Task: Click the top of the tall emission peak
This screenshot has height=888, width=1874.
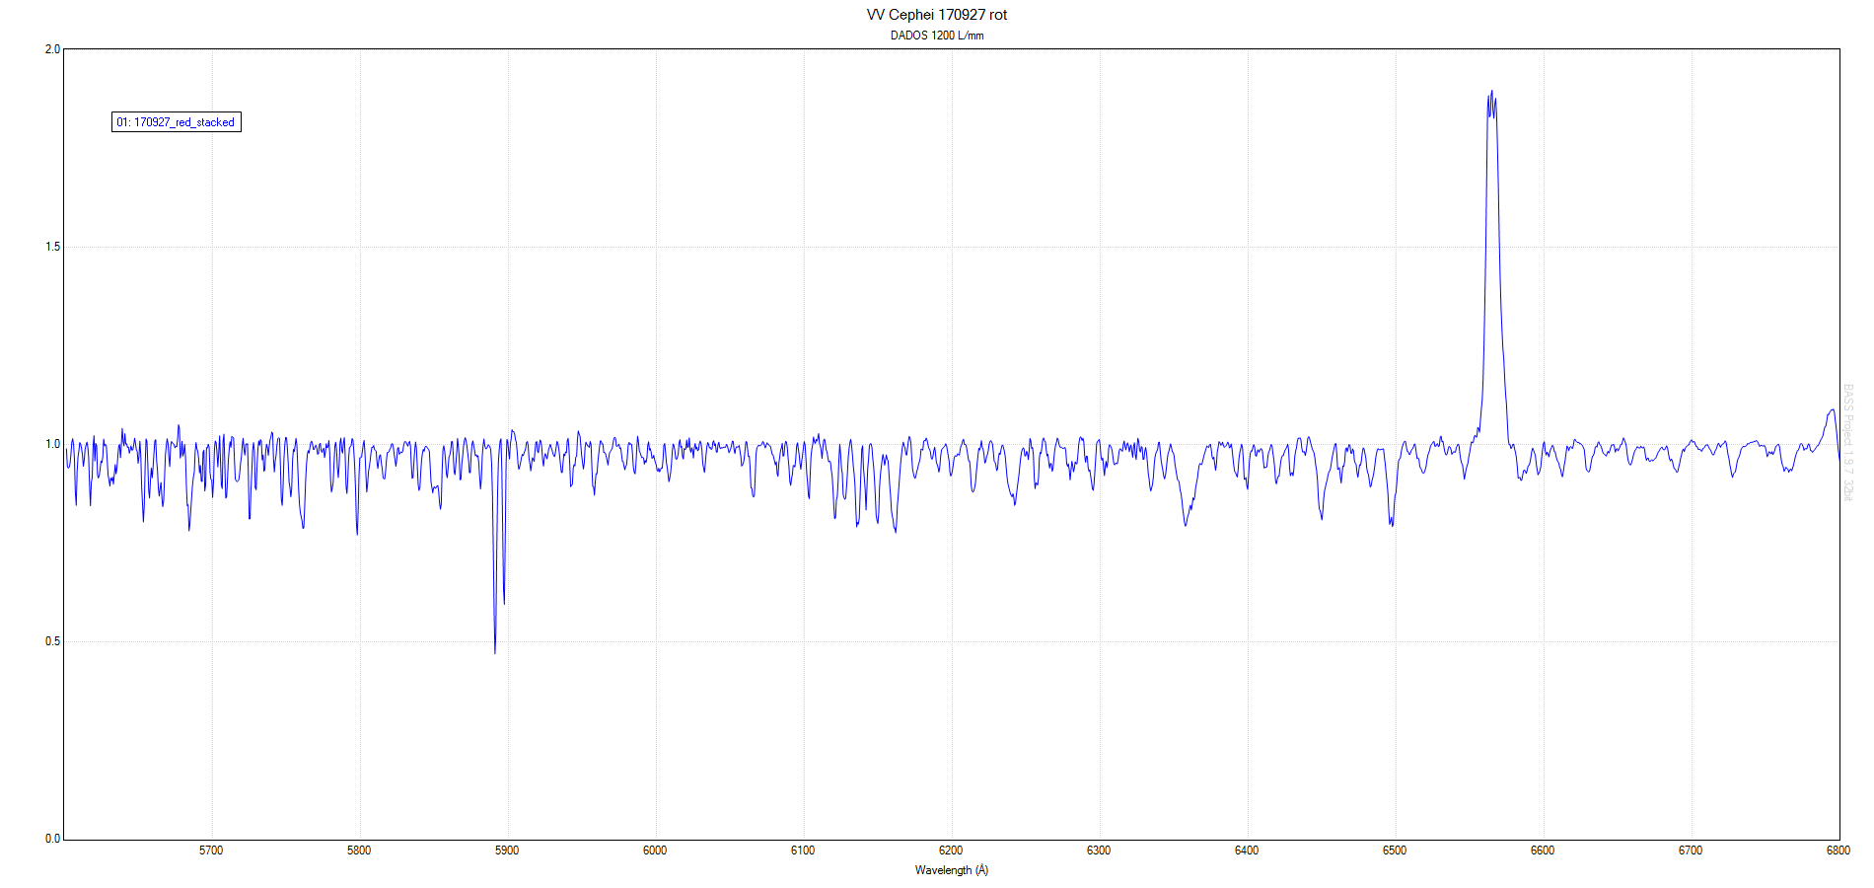Action: click(x=1491, y=92)
